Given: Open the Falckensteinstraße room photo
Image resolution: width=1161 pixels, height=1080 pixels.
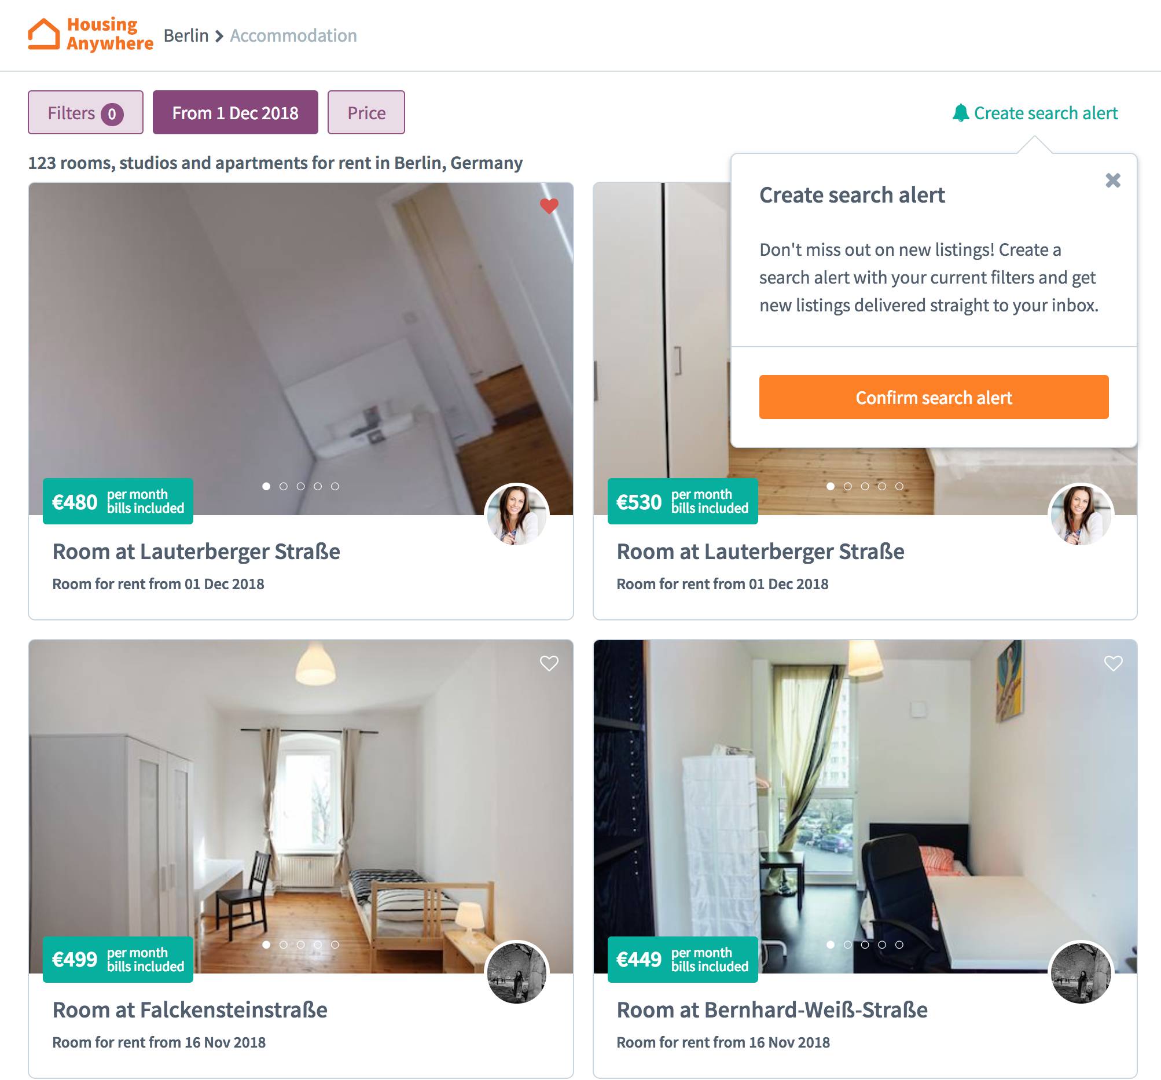Looking at the screenshot, I should coord(301,806).
